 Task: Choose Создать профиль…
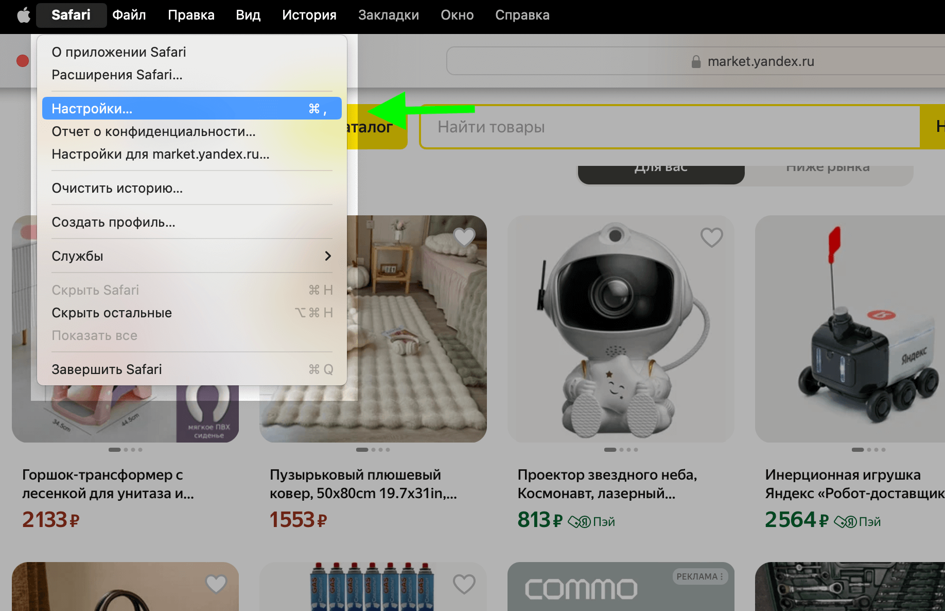tap(191, 222)
